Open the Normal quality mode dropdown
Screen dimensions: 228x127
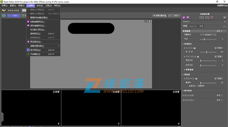pos(208,35)
